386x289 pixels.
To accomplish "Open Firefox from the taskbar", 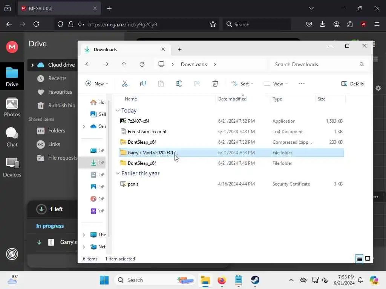I will 222,280.
